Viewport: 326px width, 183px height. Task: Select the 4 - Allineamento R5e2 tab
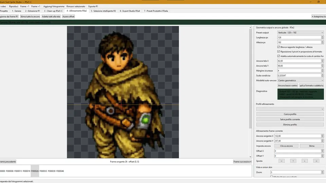pos(77,11)
